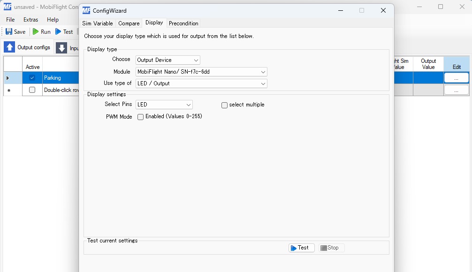Image resolution: width=472 pixels, height=272 pixels.
Task: Enable PWM Mode checkbox
Action: (141, 117)
